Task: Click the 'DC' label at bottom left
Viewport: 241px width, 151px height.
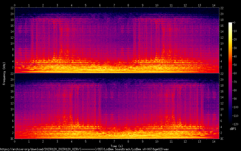Action: coord(12,139)
